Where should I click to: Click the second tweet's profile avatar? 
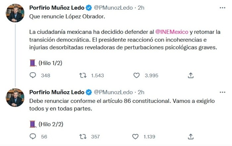coord(15,97)
